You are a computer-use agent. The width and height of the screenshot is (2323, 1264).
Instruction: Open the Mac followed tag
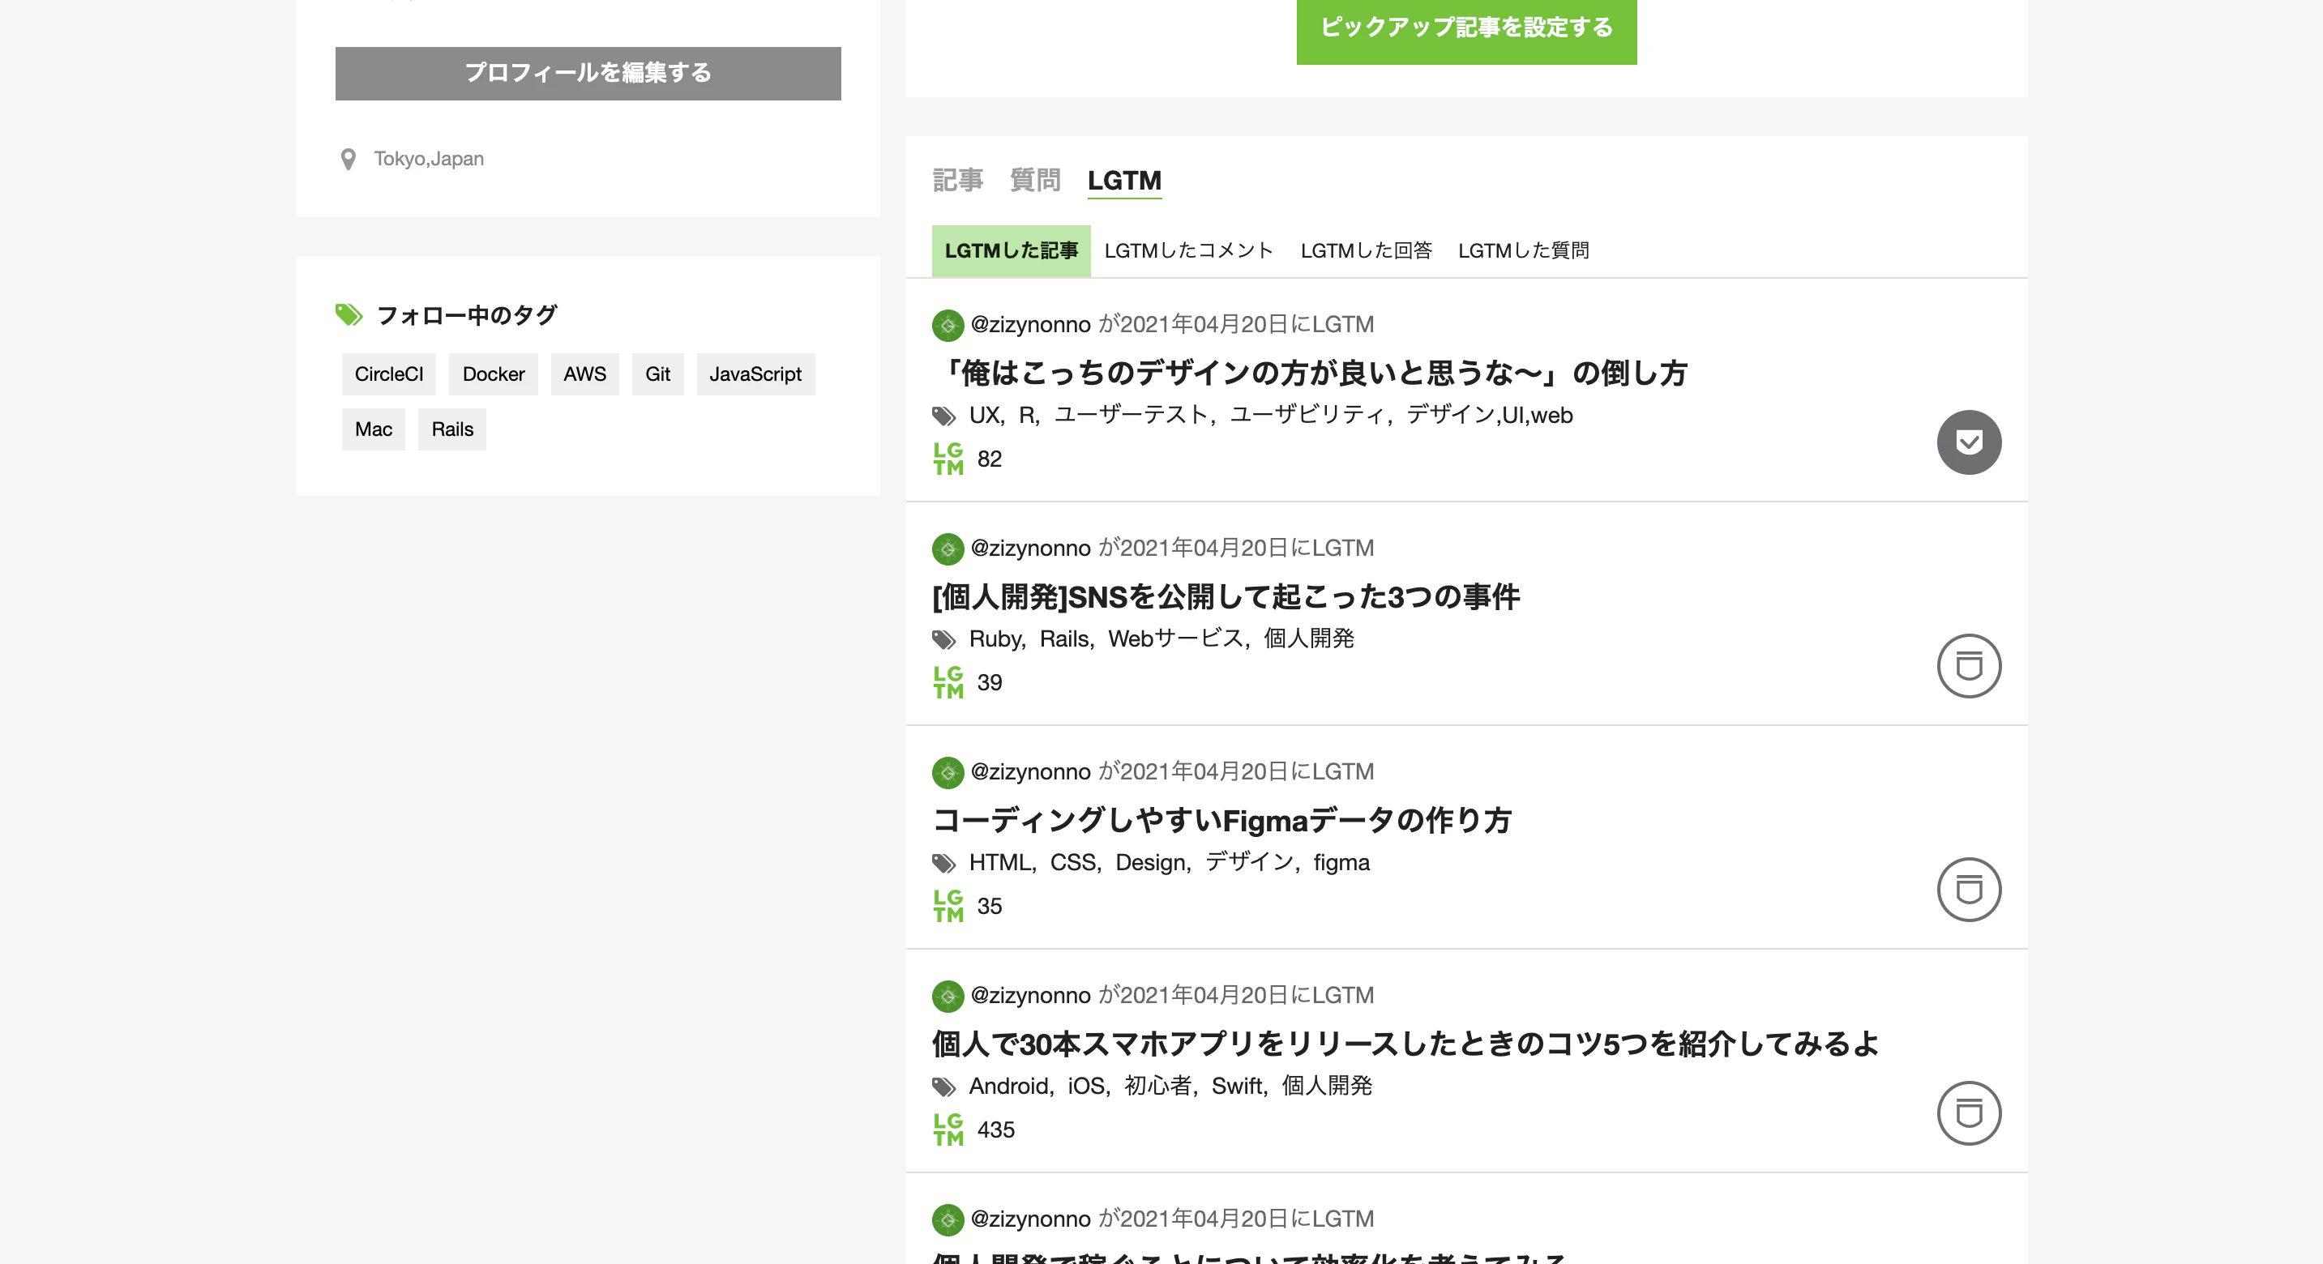(x=374, y=429)
